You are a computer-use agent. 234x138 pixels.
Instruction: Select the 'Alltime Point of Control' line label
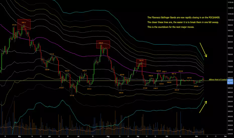[x=218, y=80]
